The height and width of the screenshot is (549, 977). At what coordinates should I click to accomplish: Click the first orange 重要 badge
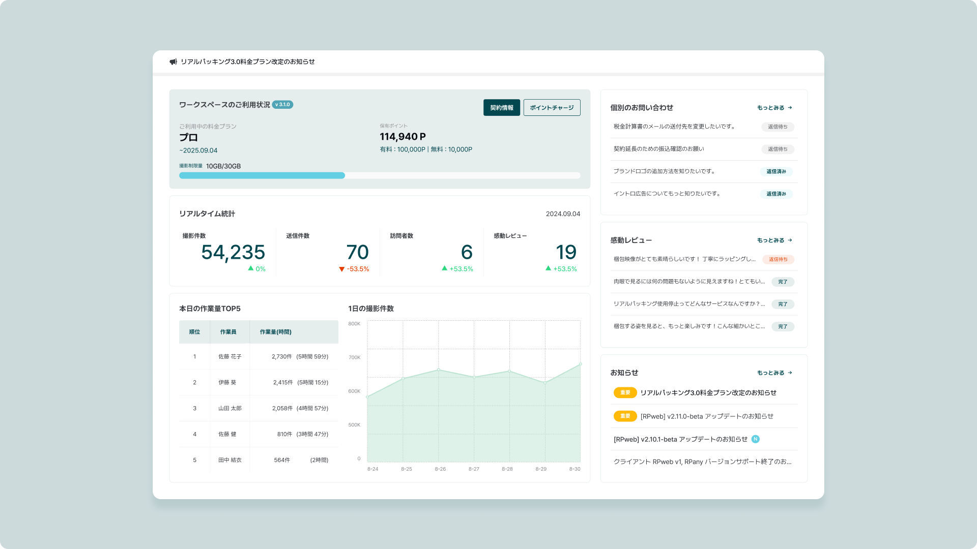[x=625, y=392]
